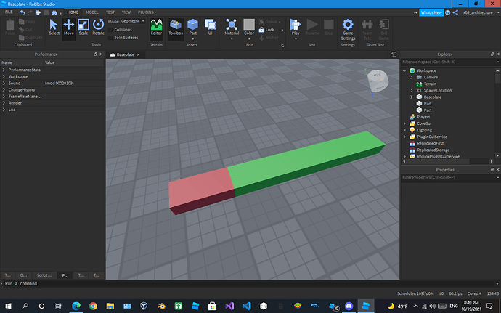Open the Terrain Editor
The image size is (501, 313).
pos(156,27)
